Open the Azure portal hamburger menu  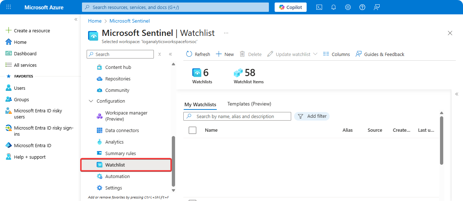coord(9,7)
